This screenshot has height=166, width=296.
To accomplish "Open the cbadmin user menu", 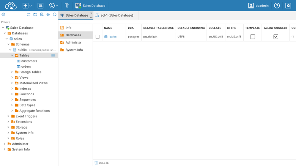I will point(258,6).
